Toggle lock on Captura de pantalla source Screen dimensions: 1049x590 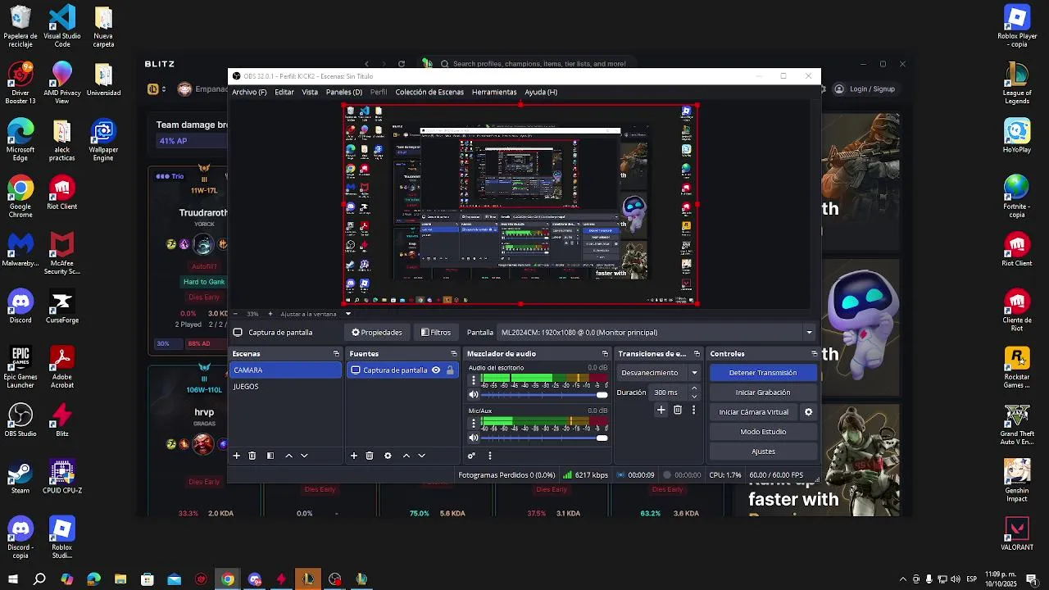click(x=450, y=370)
